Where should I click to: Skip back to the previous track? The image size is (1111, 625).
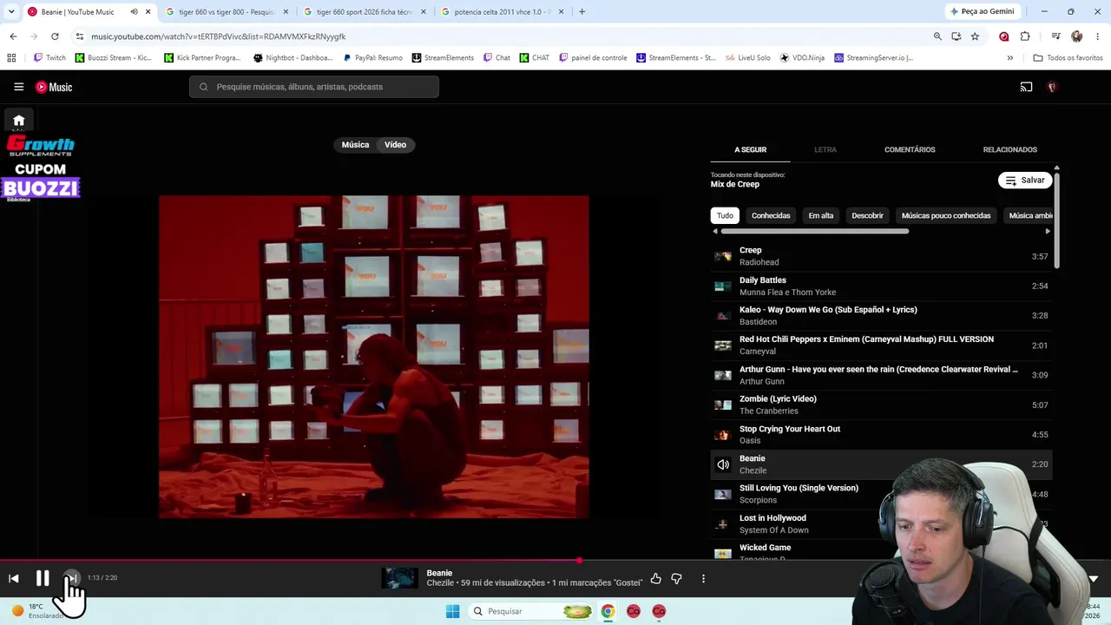click(14, 578)
